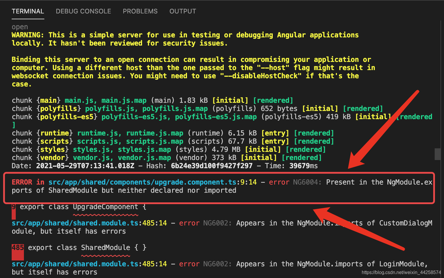Click the error code NG6004
The width and height of the screenshot is (444, 278).
coord(307,182)
